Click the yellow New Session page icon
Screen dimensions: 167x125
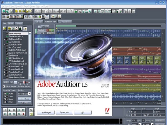(x=16, y=11)
